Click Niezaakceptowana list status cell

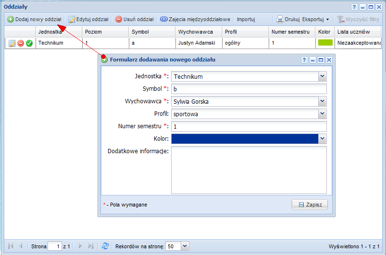pyautogui.click(x=358, y=43)
